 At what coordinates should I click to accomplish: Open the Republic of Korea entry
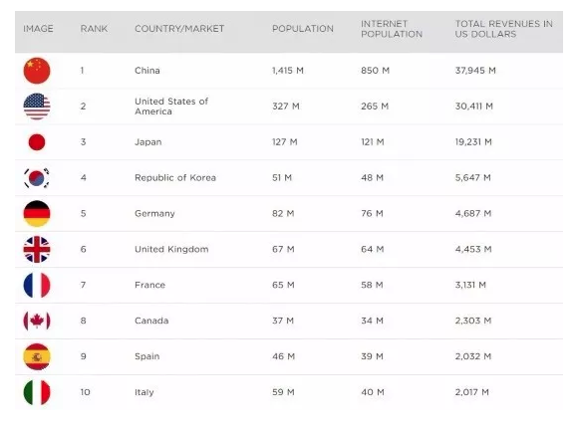(x=175, y=177)
